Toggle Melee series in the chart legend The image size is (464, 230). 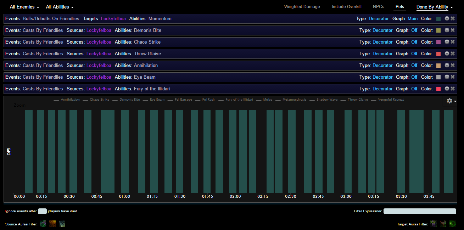(264, 100)
